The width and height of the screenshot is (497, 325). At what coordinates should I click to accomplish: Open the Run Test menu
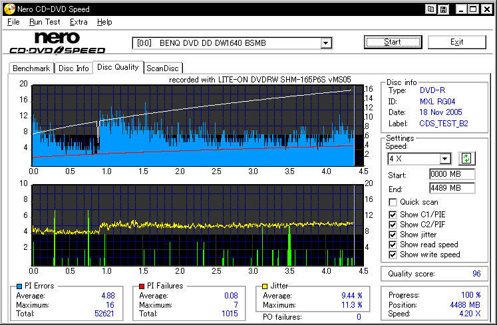point(45,22)
